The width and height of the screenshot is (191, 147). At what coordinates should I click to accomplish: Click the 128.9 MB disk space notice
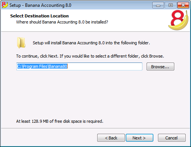pos(60,121)
